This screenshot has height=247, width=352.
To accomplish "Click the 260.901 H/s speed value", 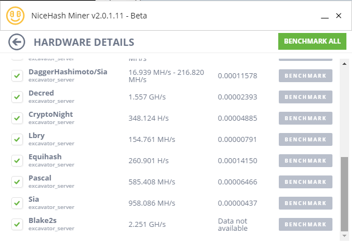I will click(x=149, y=160).
